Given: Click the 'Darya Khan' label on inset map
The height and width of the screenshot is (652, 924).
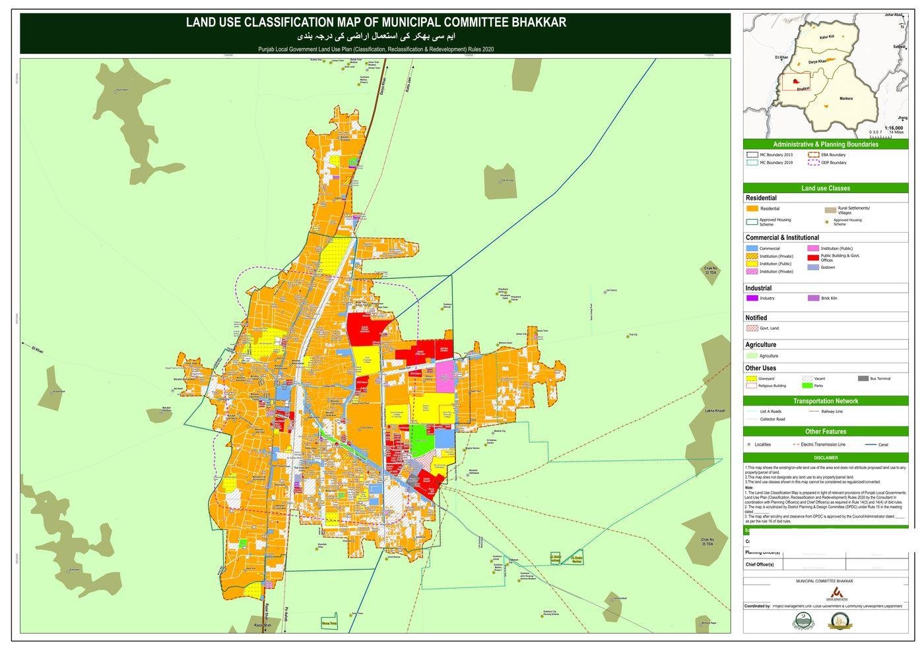Looking at the screenshot, I should (817, 61).
